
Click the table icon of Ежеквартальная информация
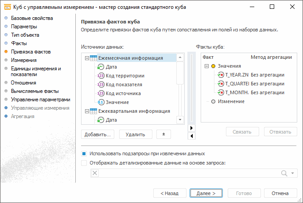click(93, 111)
